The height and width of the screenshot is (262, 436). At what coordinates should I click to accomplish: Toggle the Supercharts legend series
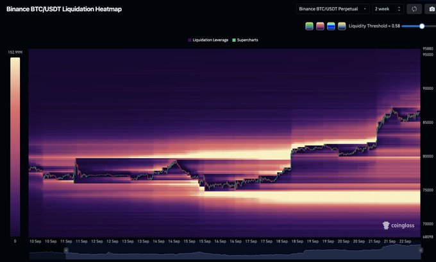[x=245, y=40]
